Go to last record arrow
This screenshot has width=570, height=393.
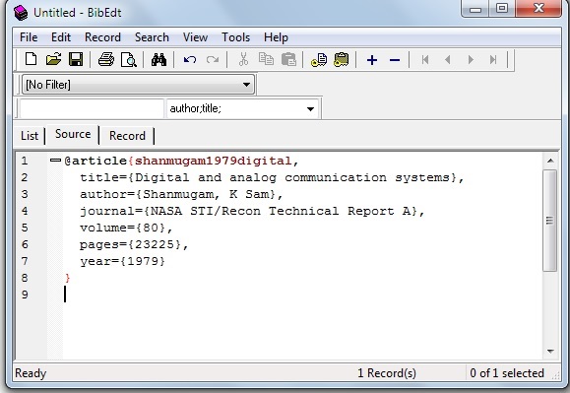point(493,60)
